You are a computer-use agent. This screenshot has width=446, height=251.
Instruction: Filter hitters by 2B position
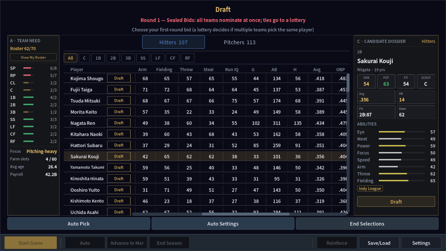[113, 58]
